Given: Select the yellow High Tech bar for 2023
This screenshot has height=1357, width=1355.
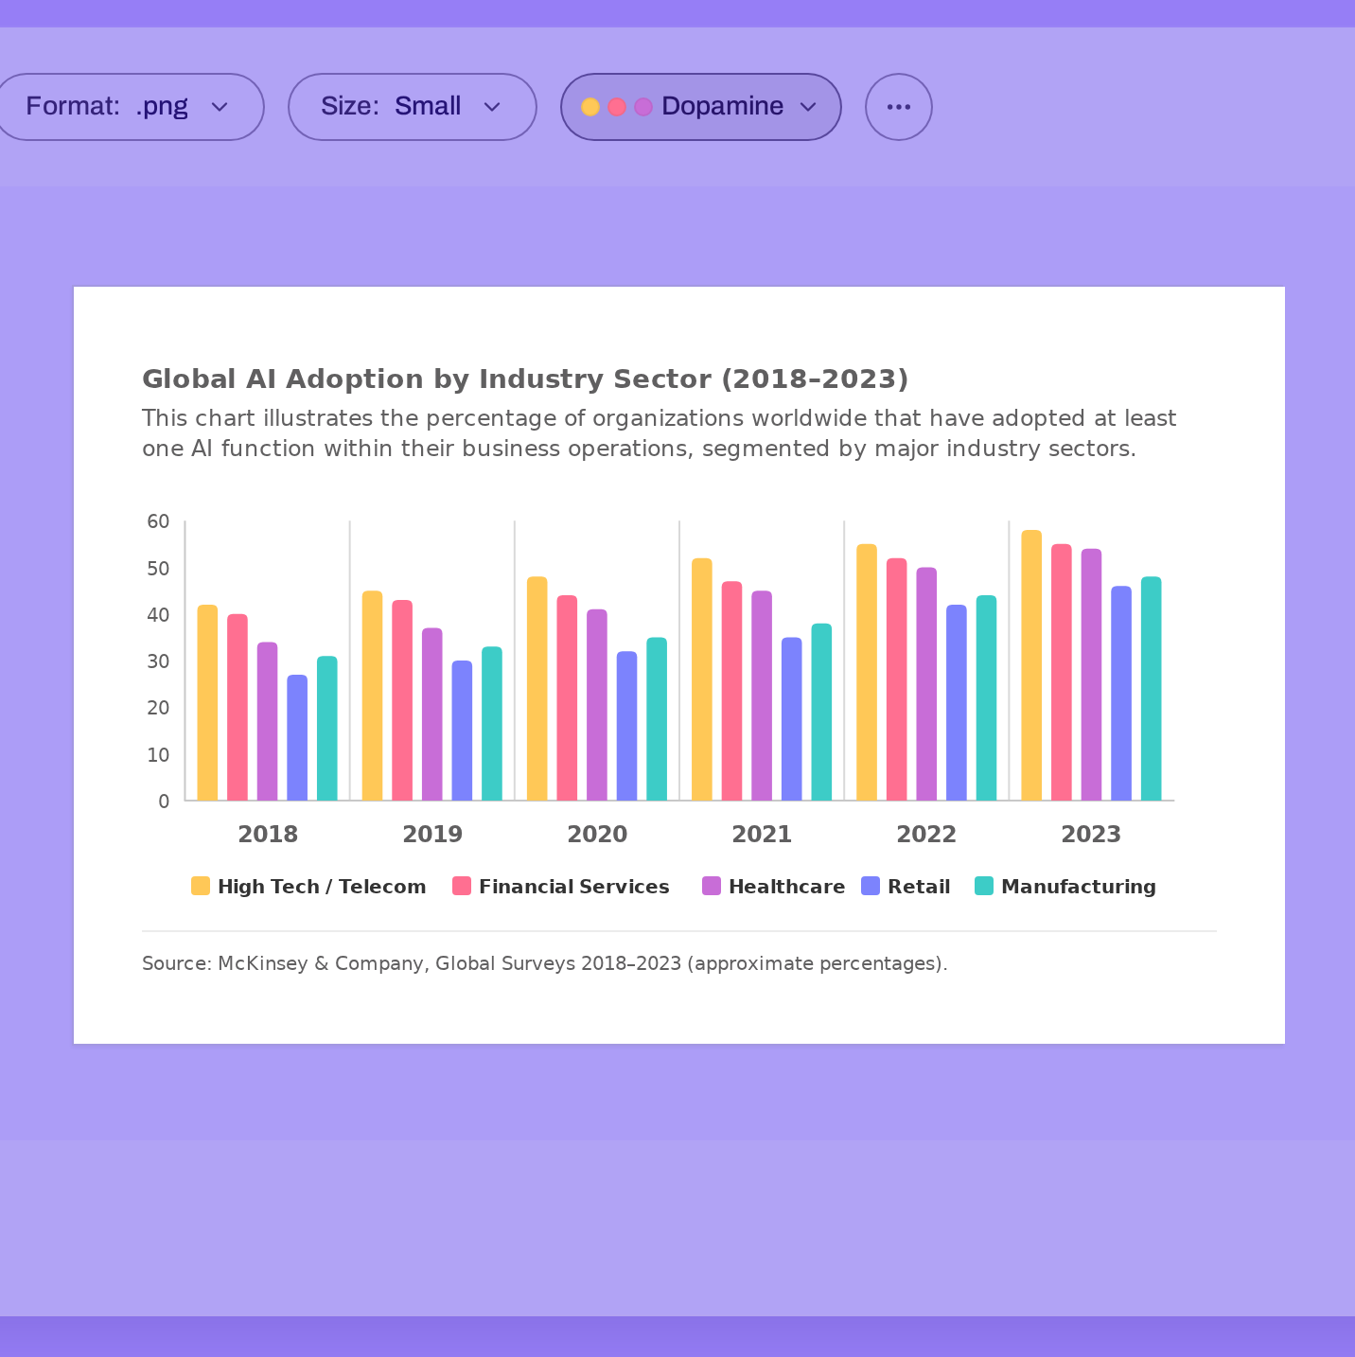Looking at the screenshot, I should pyautogui.click(x=1031, y=665).
